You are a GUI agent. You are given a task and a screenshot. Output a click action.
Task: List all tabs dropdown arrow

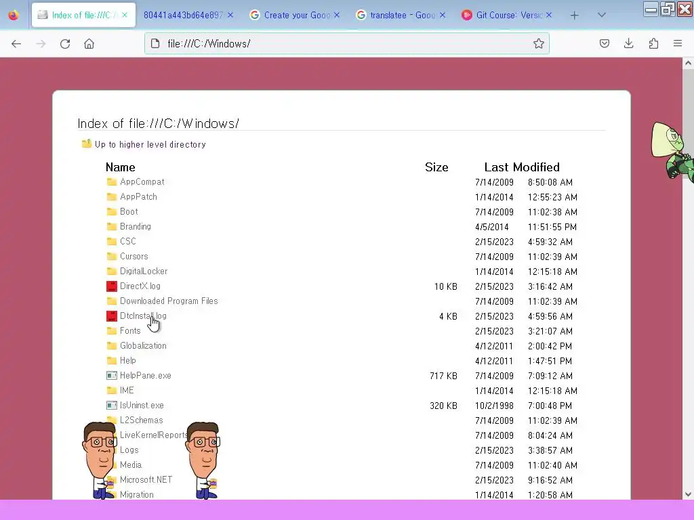click(x=601, y=15)
